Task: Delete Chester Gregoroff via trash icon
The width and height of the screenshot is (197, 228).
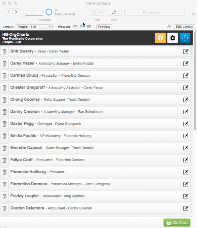Action: point(4,88)
